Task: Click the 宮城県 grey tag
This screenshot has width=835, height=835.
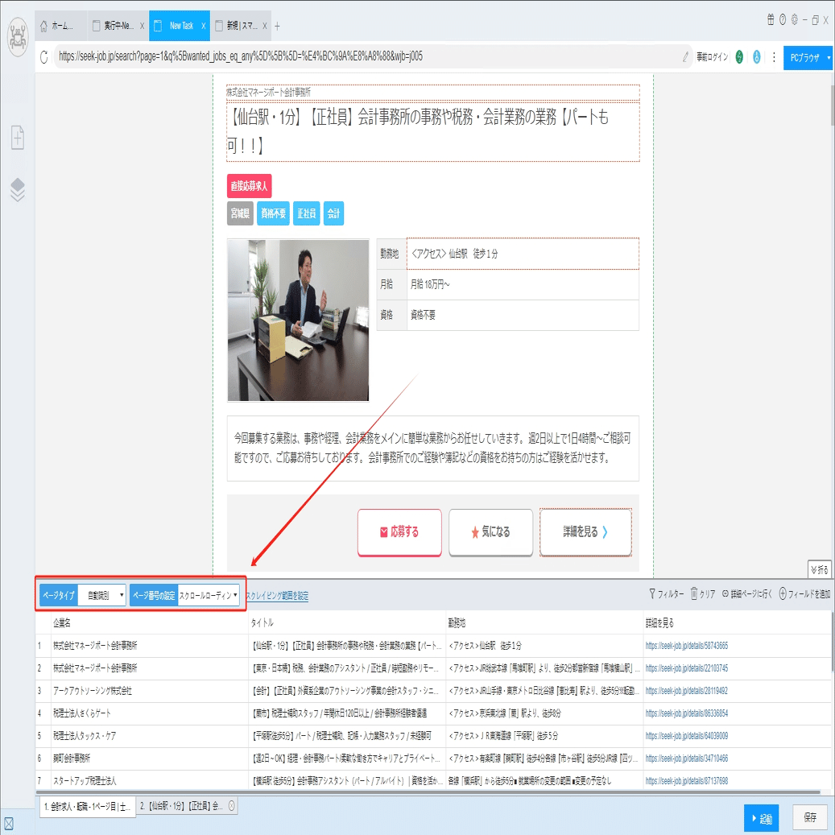Action: click(x=240, y=213)
